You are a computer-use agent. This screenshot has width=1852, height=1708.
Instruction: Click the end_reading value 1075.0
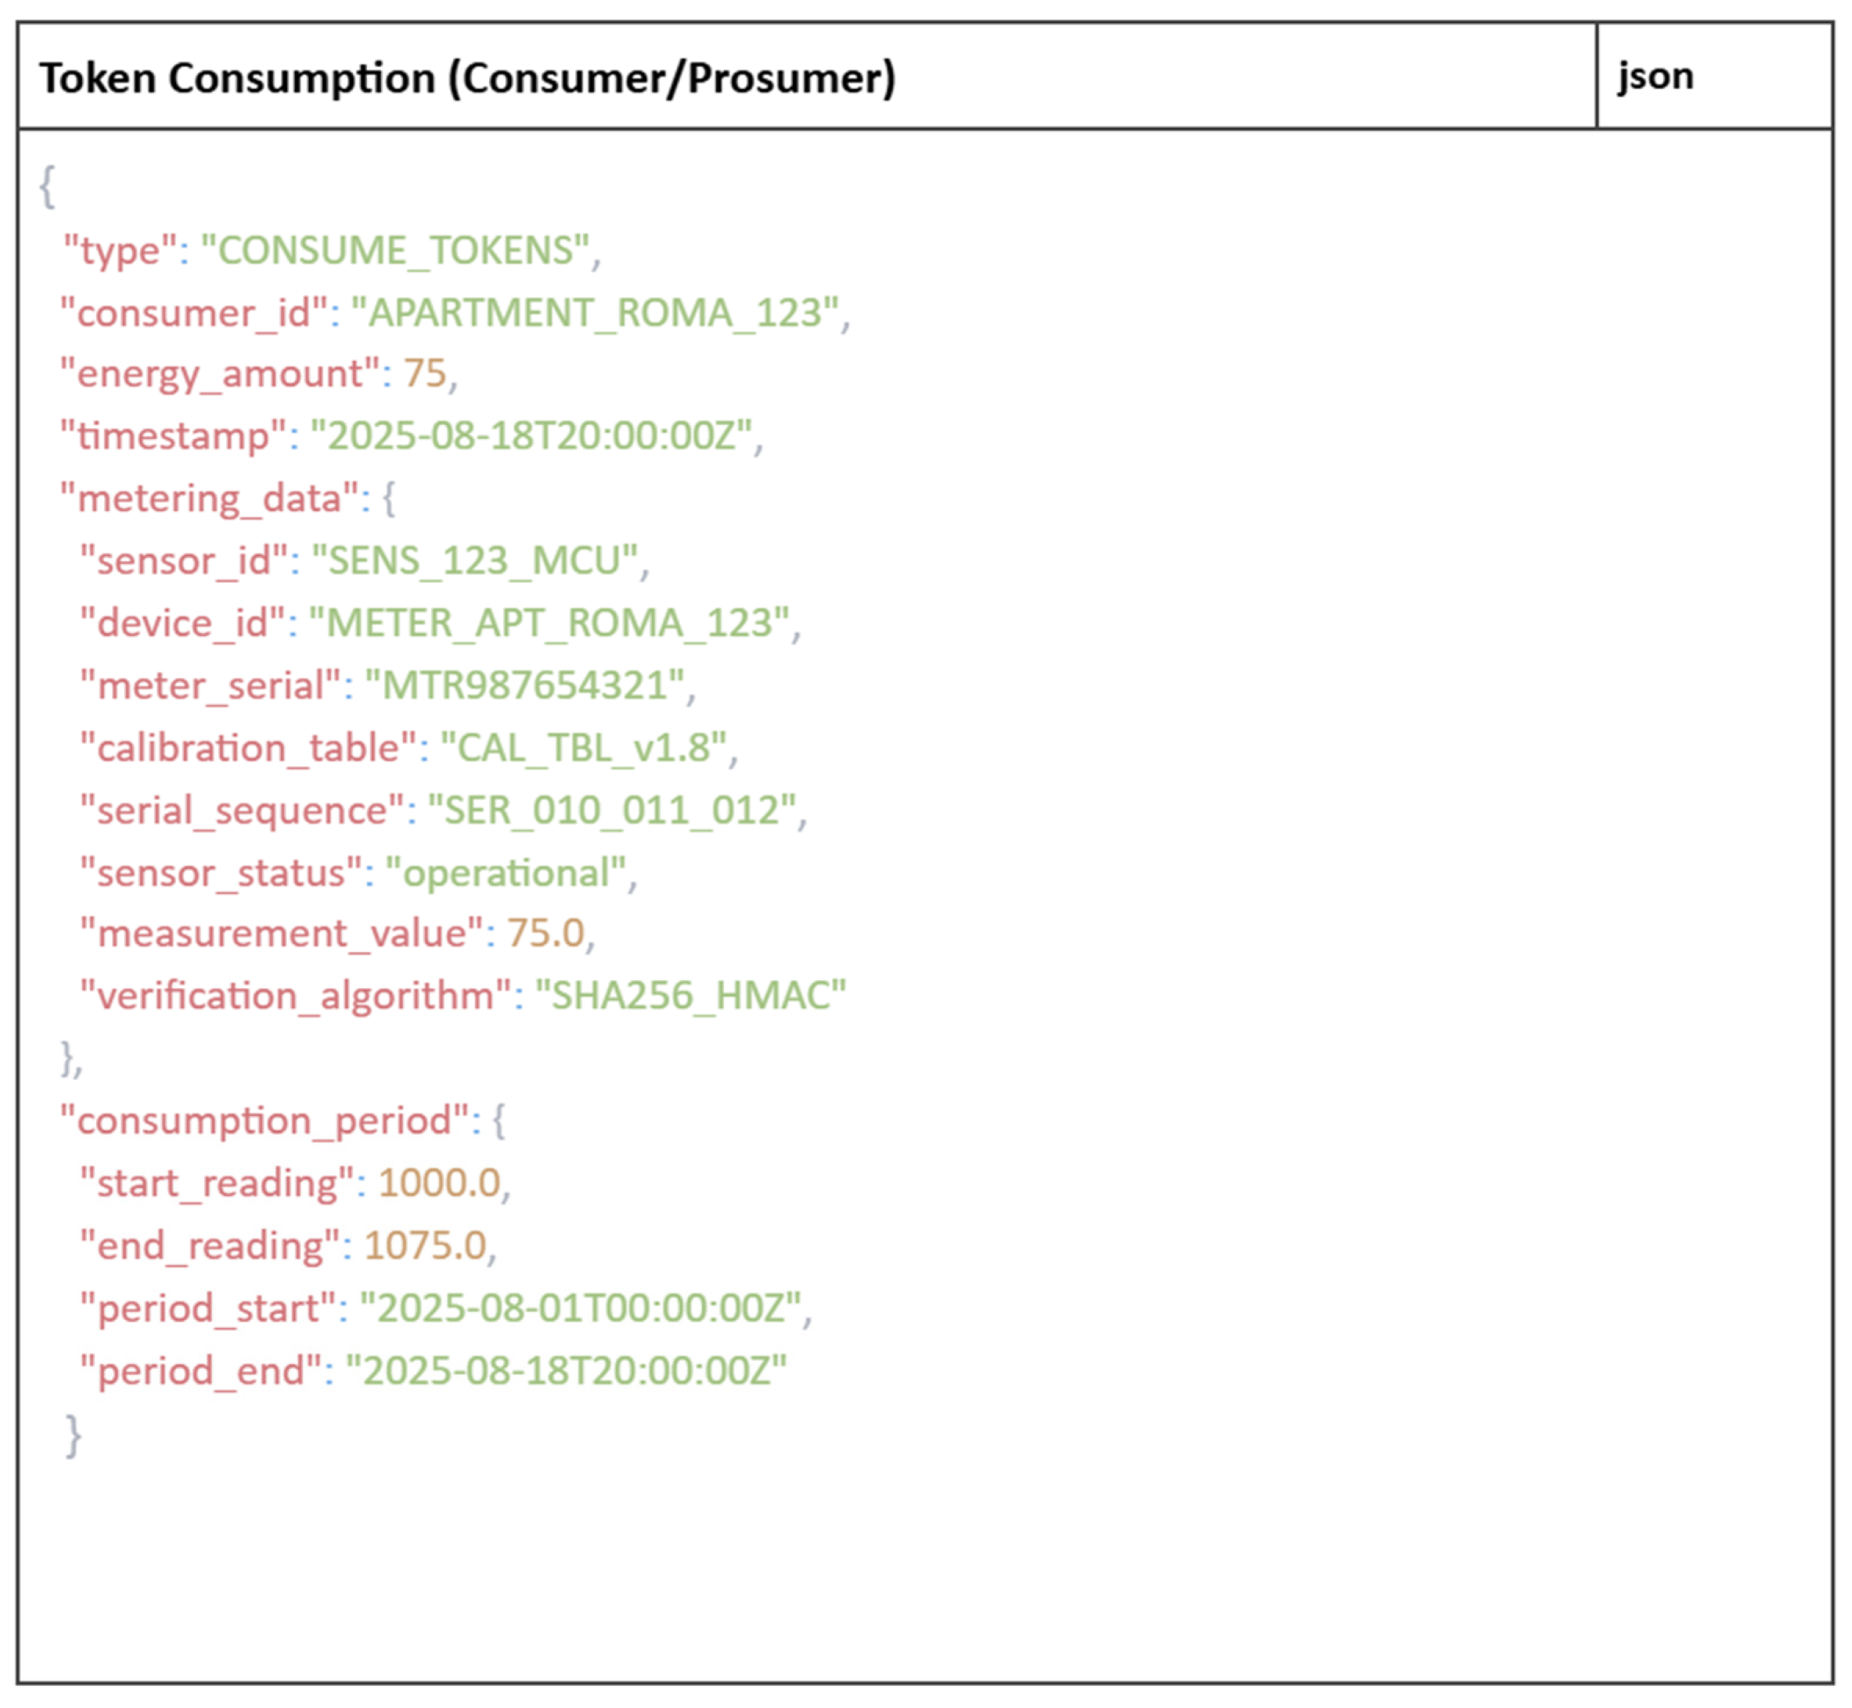425,1246
